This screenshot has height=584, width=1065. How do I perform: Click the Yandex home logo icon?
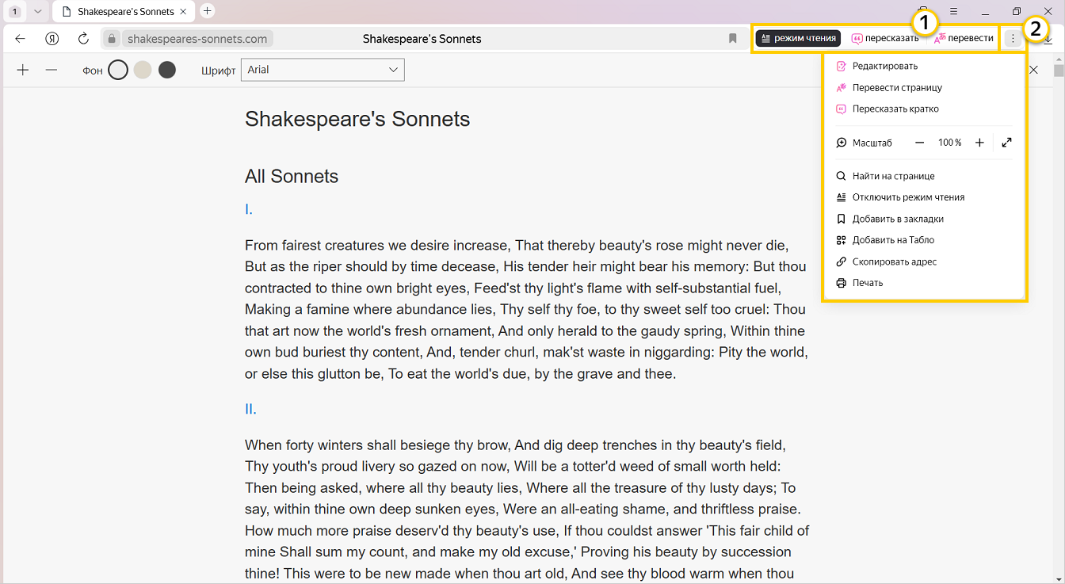point(52,39)
